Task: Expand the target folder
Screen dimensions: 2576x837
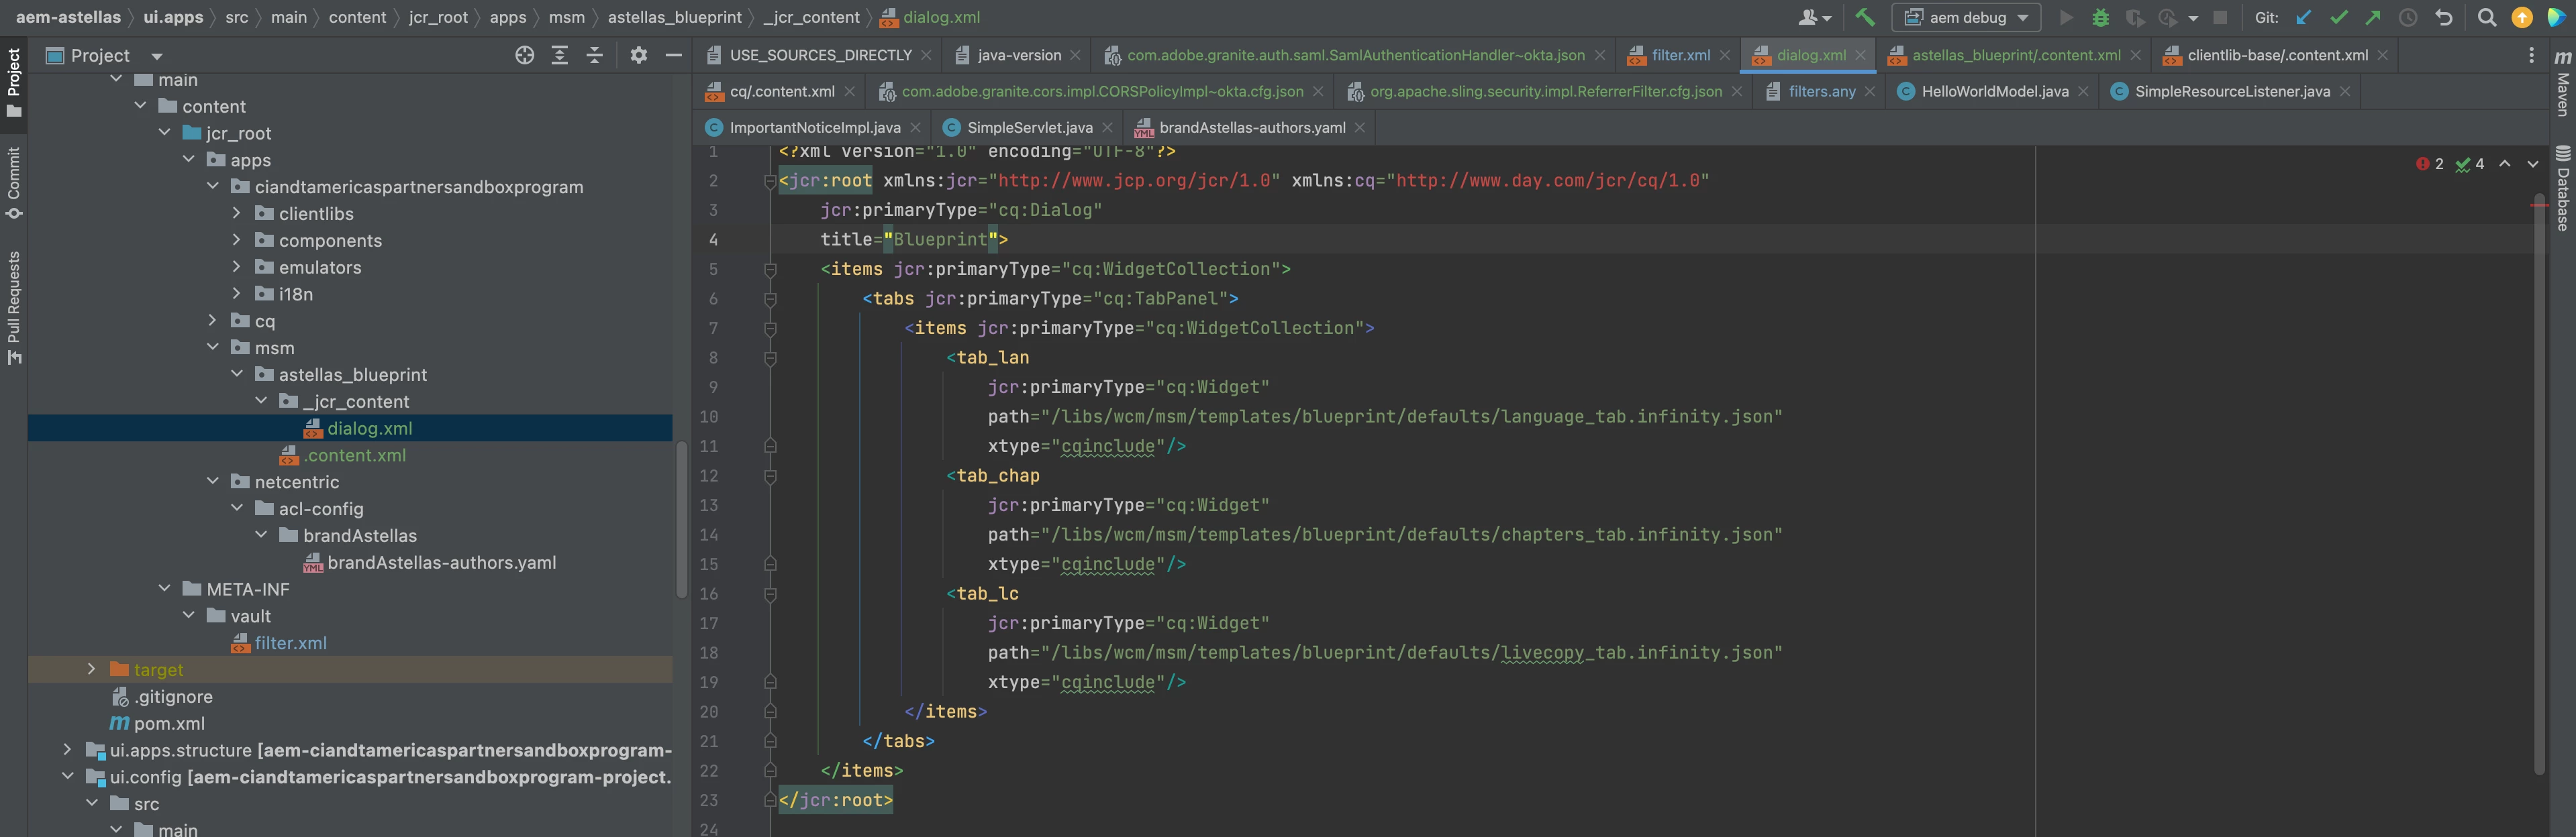Action: click(91, 669)
